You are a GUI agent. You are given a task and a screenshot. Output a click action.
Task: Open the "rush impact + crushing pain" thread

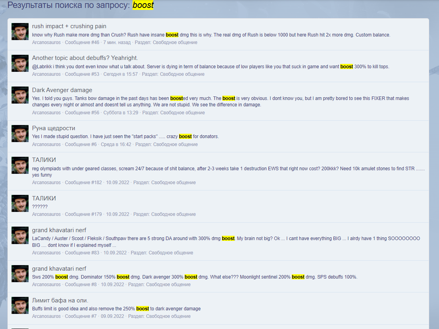69,26
